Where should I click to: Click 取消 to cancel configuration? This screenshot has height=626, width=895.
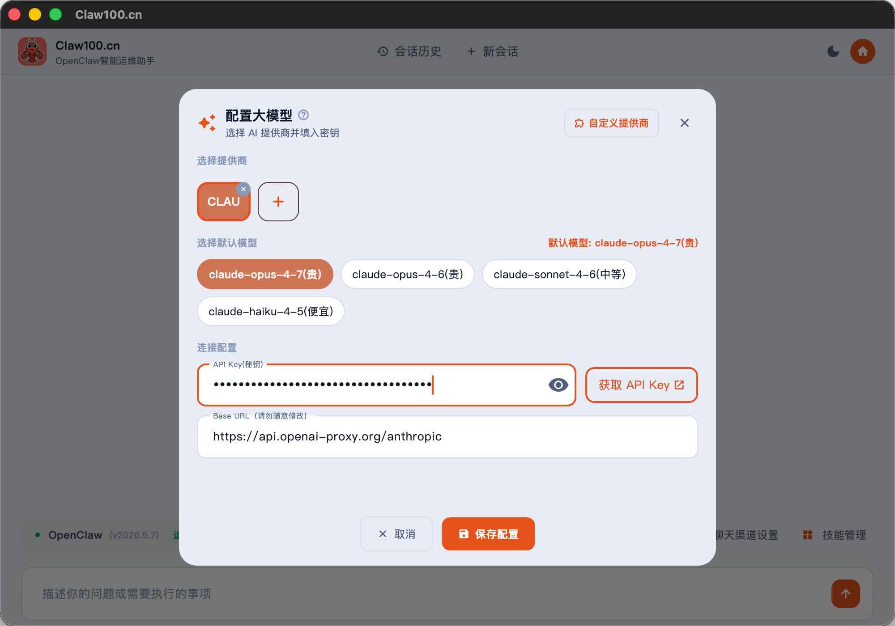396,534
